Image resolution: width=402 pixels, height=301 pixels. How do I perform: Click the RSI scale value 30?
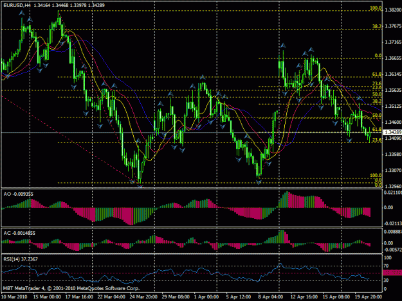386,280
